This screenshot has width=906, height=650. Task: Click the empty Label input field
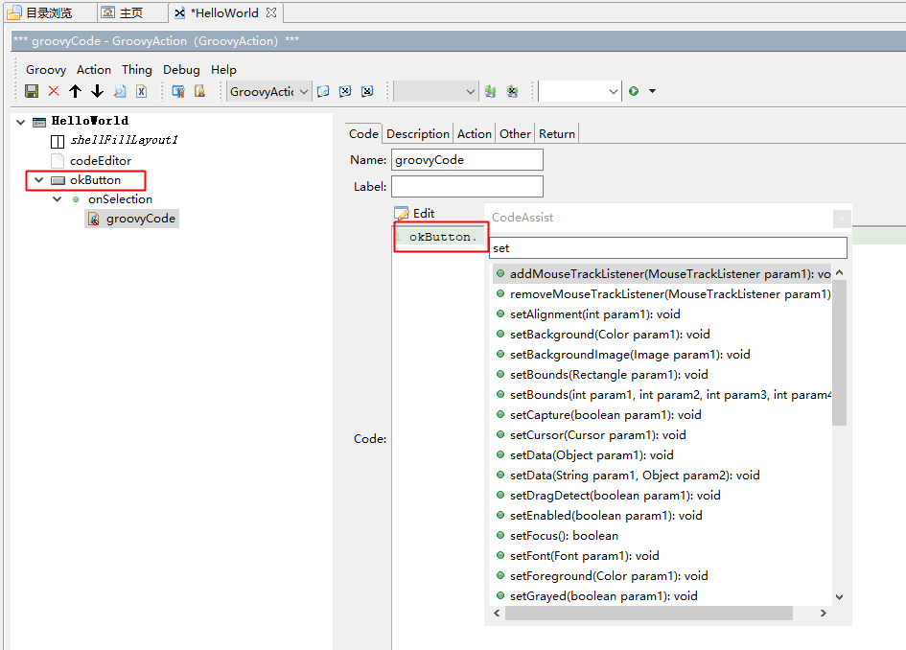click(x=467, y=187)
